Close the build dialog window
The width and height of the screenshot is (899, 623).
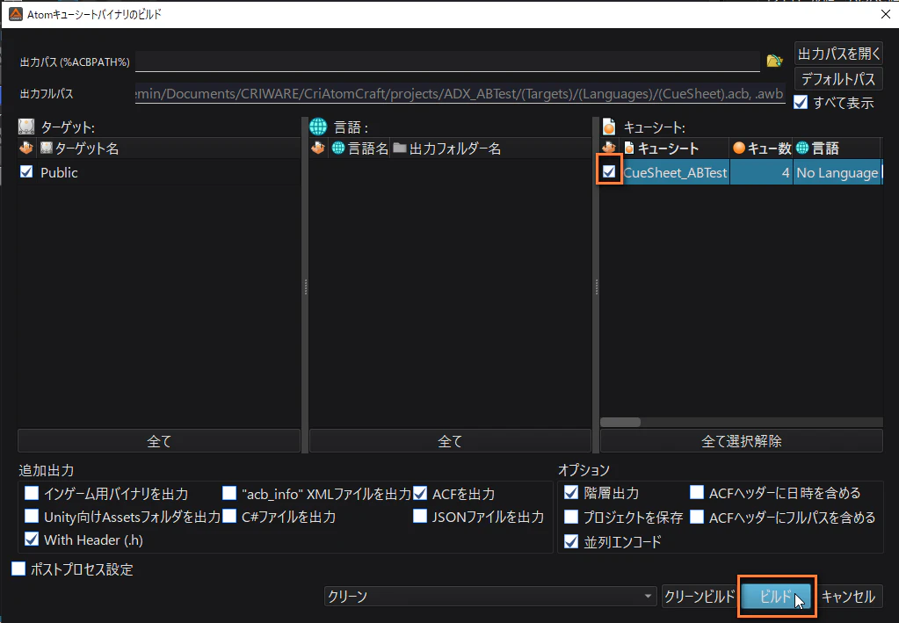[885, 14]
